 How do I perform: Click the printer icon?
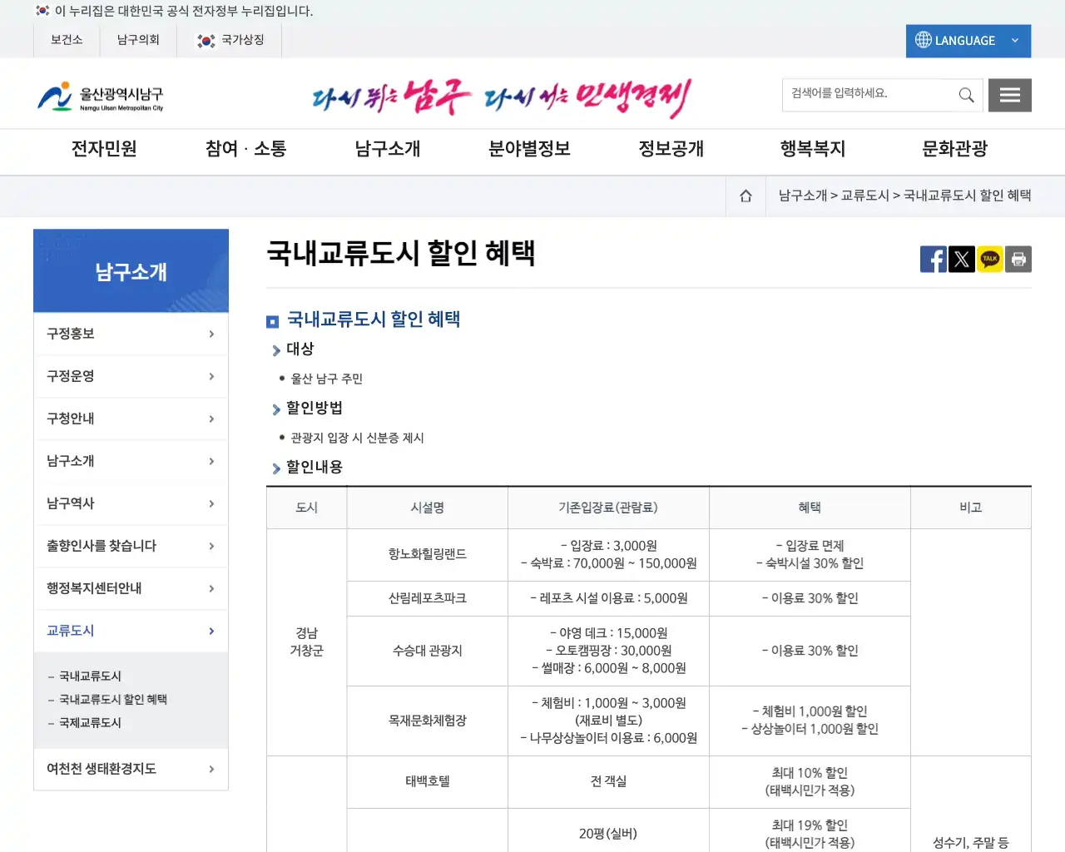tap(1018, 260)
